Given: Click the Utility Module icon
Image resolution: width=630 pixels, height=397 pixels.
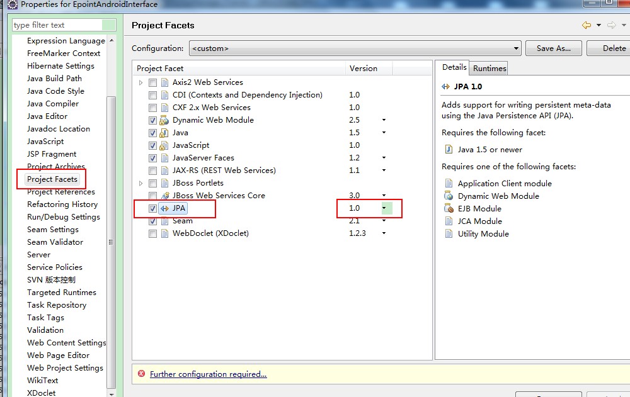Looking at the screenshot, I should pos(449,233).
